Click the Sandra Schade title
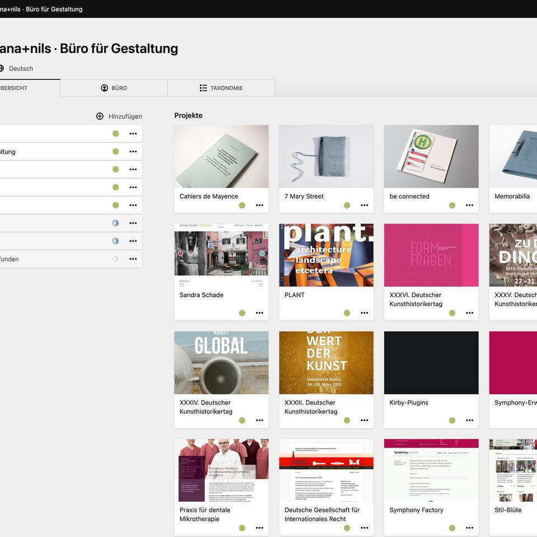This screenshot has height=537, width=537. [201, 295]
